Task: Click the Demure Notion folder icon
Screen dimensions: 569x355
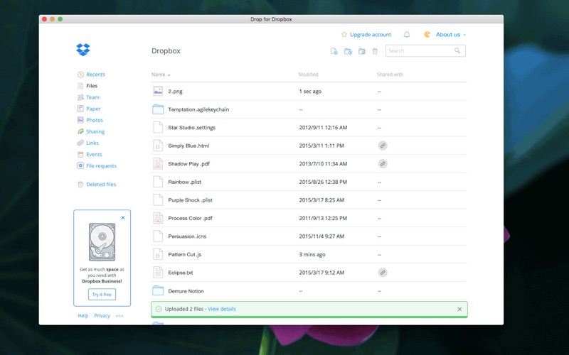Action: [158, 290]
